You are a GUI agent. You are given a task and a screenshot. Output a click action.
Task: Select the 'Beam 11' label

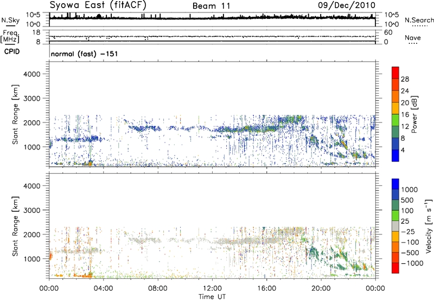[x=211, y=6]
